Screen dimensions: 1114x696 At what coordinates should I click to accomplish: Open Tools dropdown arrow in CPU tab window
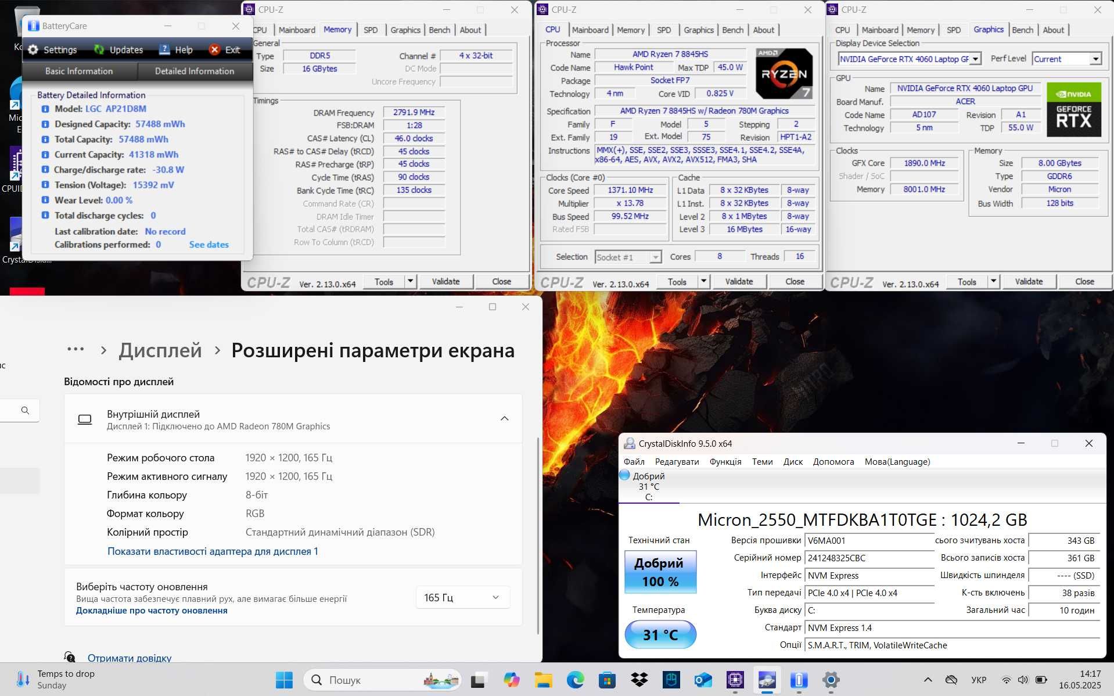703,281
